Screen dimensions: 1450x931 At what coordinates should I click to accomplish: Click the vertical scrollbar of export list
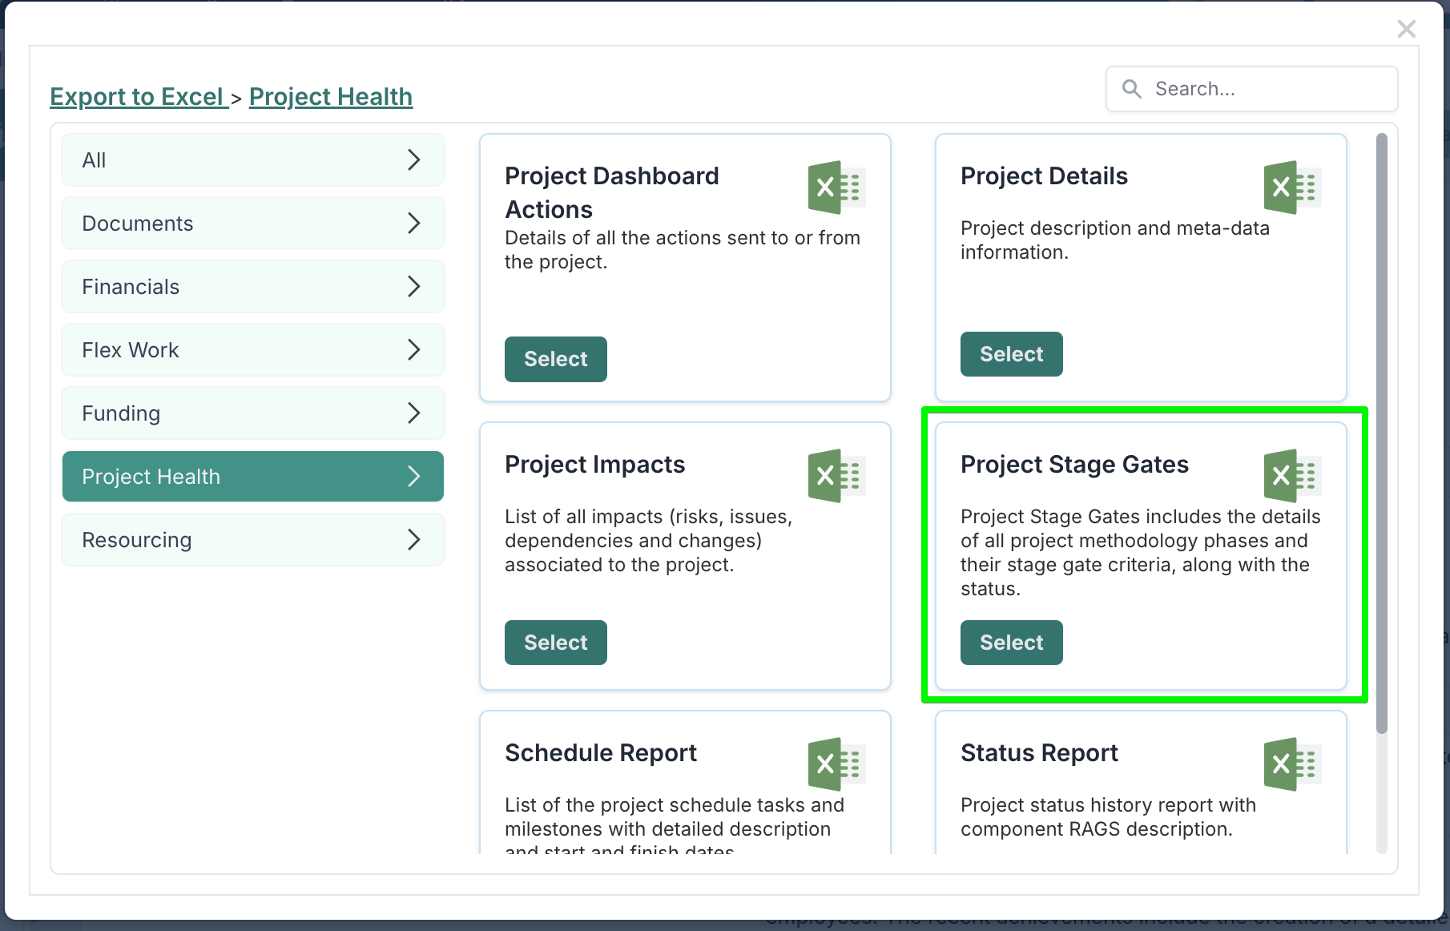point(1381,433)
